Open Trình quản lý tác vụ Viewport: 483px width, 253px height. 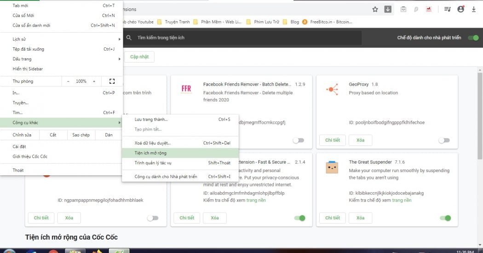(x=180, y=163)
